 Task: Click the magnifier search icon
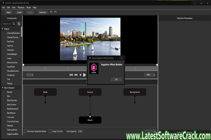(x=14, y=24)
